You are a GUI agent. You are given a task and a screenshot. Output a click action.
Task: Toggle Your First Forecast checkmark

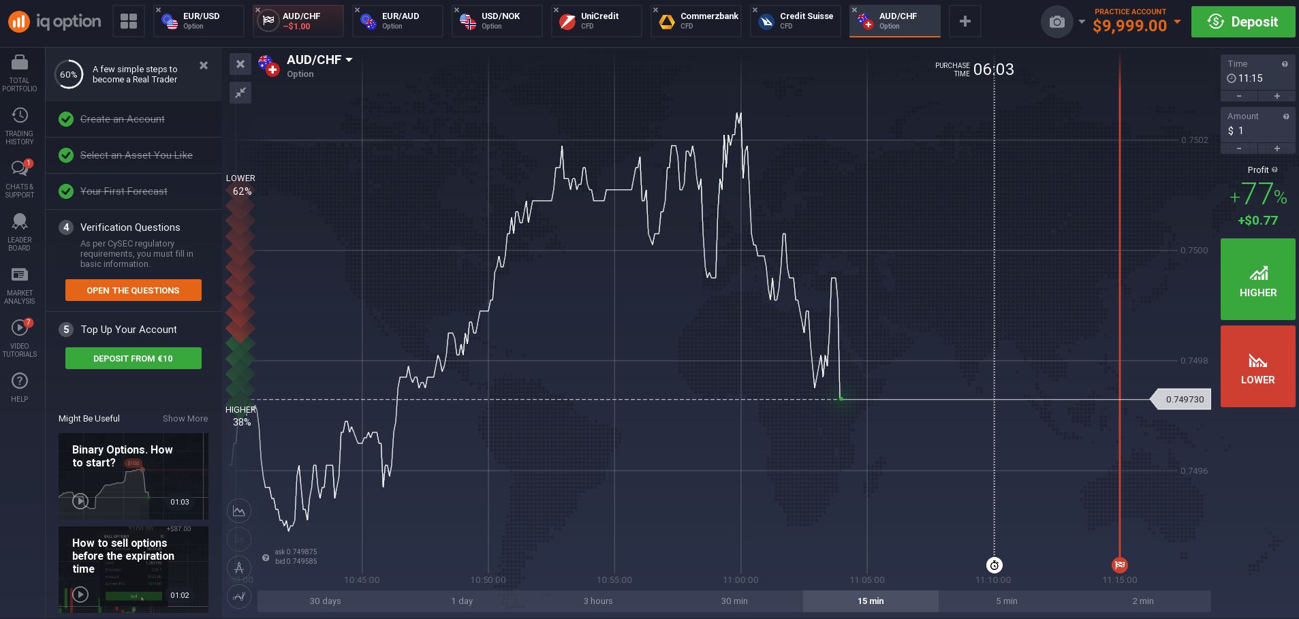click(x=66, y=191)
